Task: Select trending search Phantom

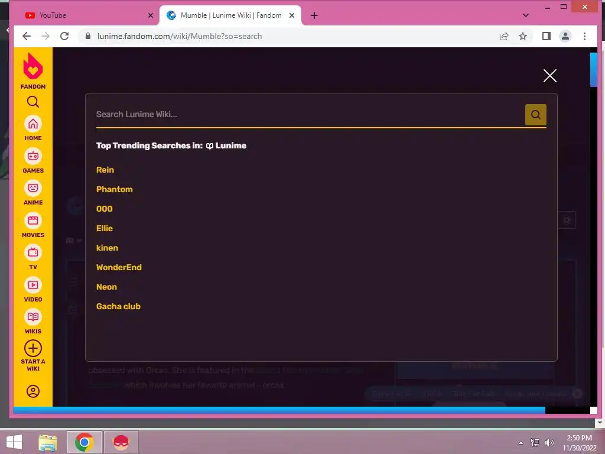Action: pyautogui.click(x=114, y=189)
